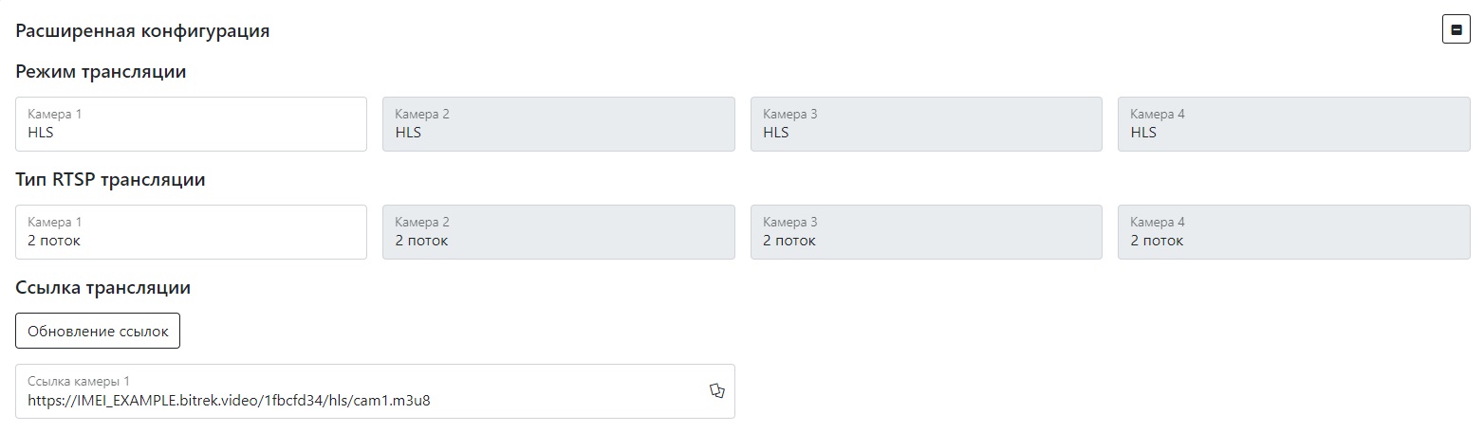This screenshot has height=432, width=1484.
Task: Open Камера 1 Тип RTSP трансляции dropdown
Action: click(191, 232)
